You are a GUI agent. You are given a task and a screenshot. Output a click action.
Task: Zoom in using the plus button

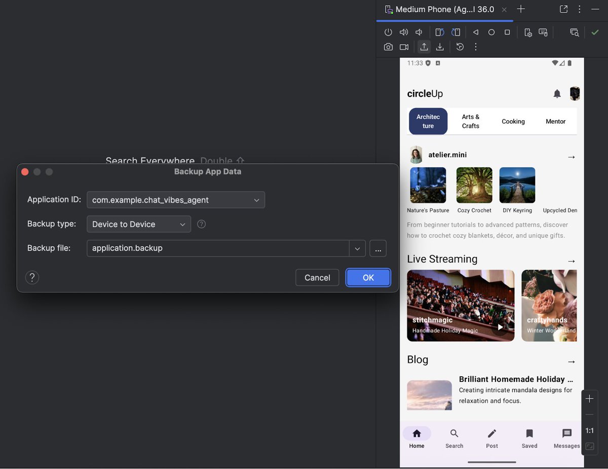[x=590, y=399]
